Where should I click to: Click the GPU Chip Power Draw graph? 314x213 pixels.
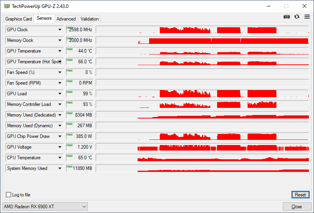click(202, 136)
